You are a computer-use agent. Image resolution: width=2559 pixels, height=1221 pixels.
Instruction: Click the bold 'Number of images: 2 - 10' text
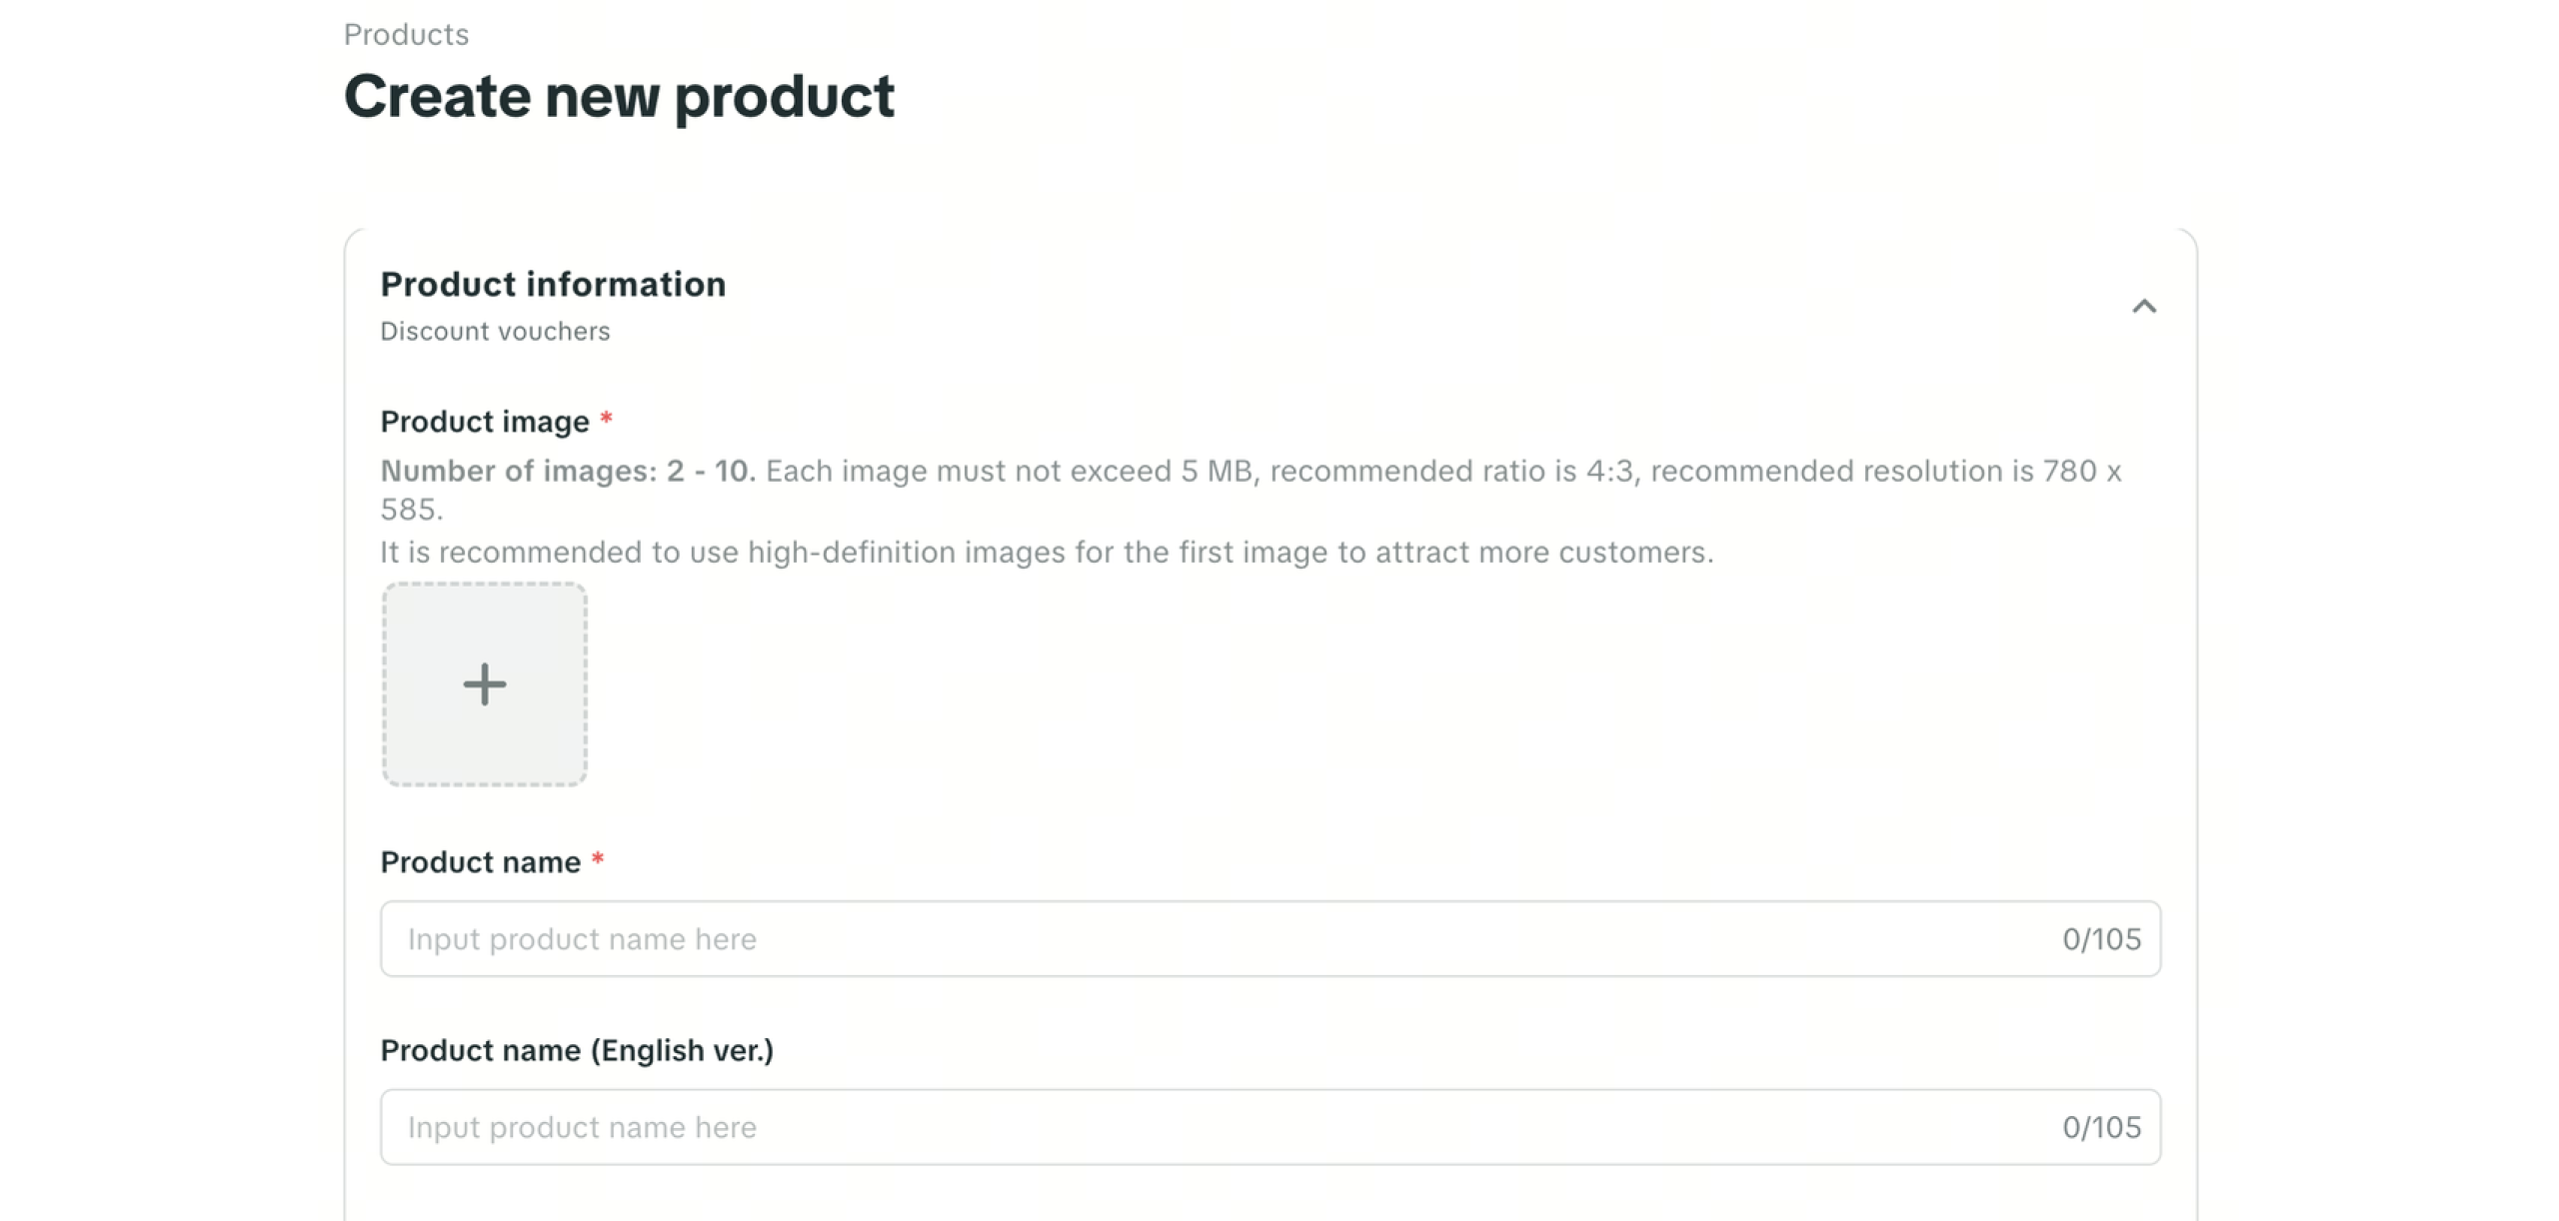coord(568,471)
